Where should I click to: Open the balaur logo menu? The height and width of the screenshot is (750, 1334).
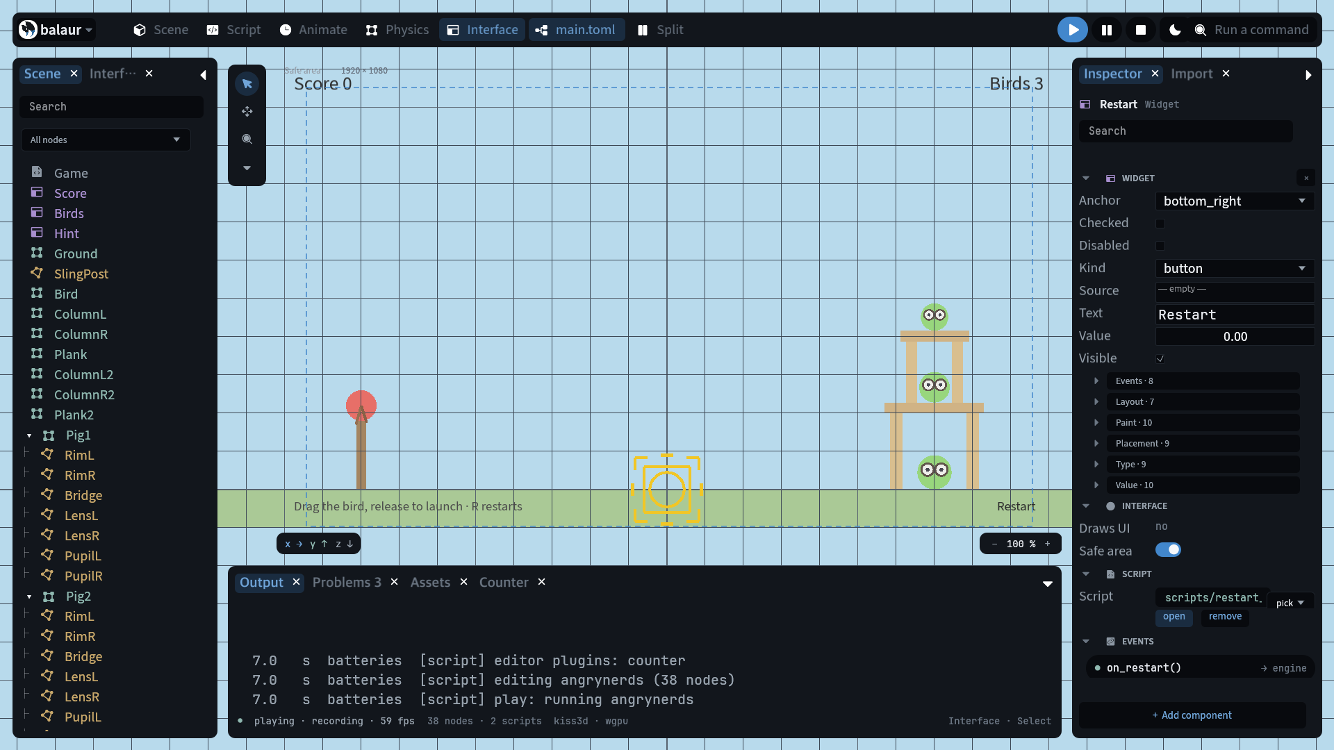[56, 30]
